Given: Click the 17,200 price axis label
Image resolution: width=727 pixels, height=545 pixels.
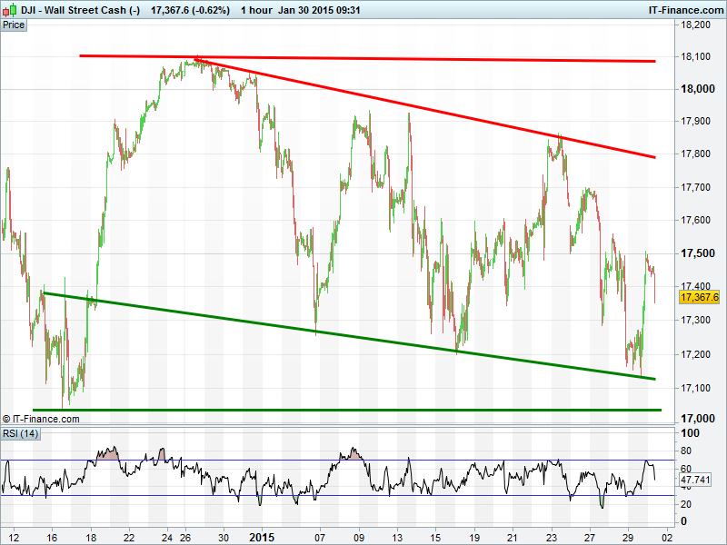Looking at the screenshot, I should coord(695,354).
